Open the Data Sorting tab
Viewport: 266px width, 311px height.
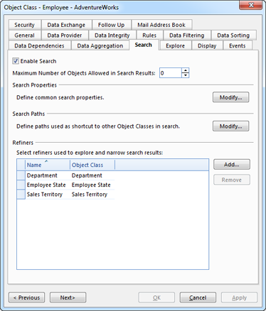pyautogui.click(x=233, y=36)
